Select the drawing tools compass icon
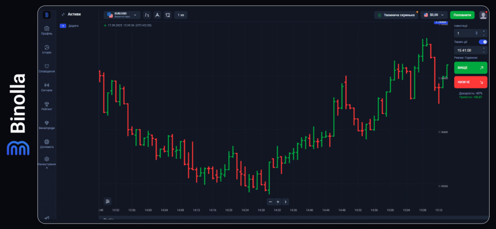Viewport: 496px width, 229px height. (x=157, y=15)
